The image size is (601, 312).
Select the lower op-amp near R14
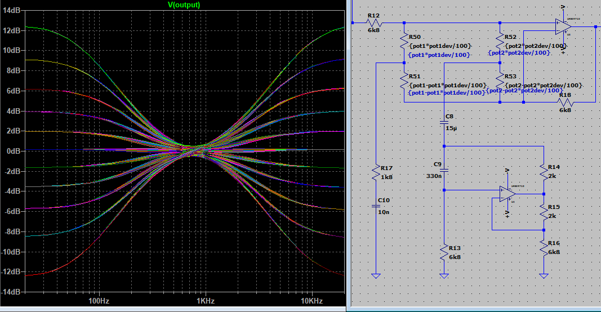coord(507,194)
